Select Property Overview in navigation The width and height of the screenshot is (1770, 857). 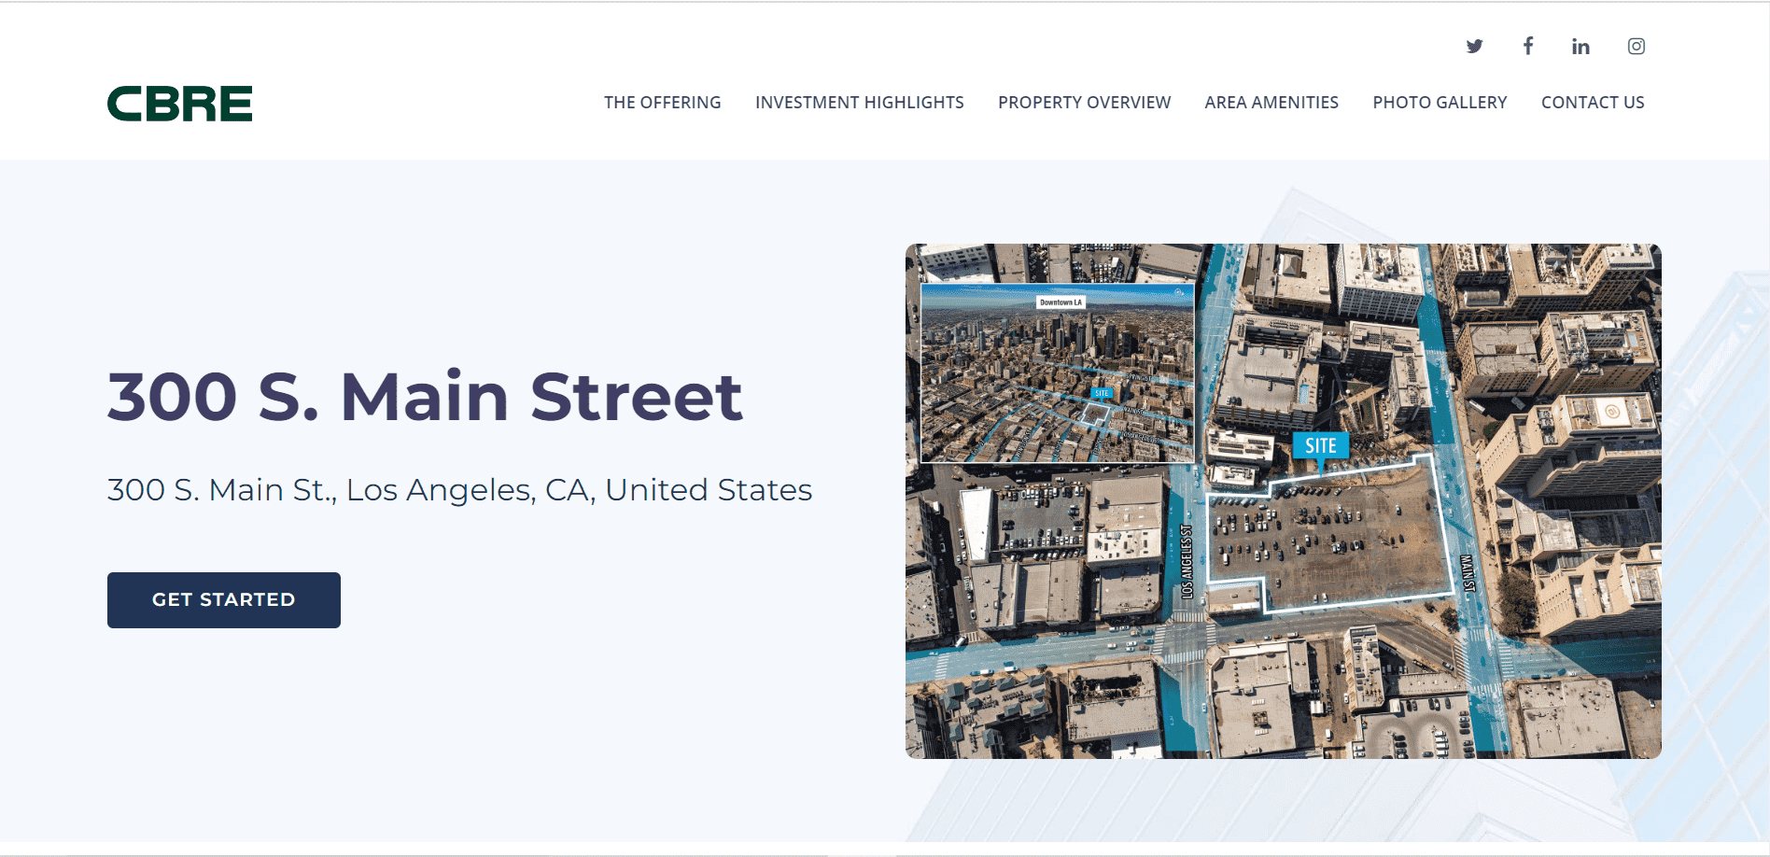tap(1084, 103)
